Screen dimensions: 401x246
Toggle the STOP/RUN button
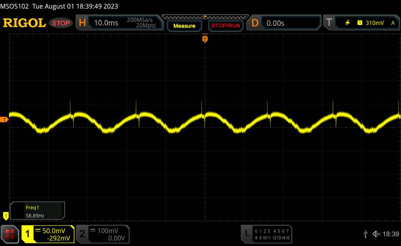[x=226, y=26]
